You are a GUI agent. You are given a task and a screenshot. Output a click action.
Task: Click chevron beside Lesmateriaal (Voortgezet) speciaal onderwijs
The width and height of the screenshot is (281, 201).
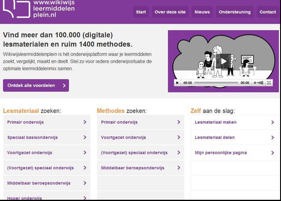(x=85, y=168)
